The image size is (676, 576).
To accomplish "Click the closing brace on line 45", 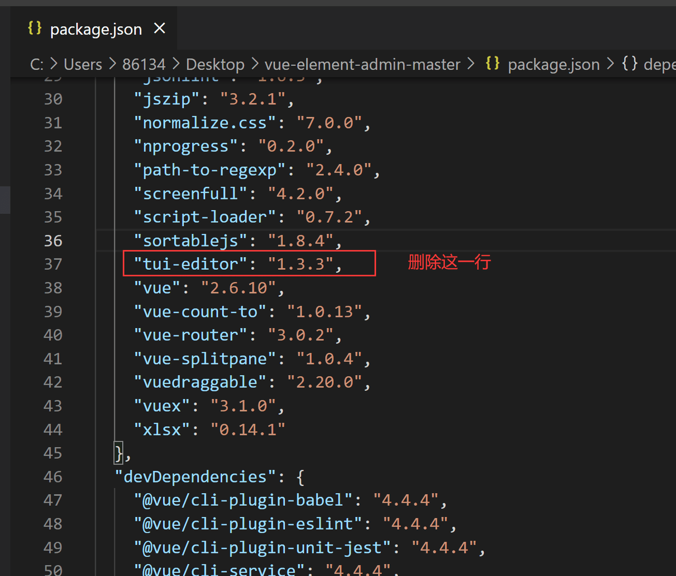I will [119, 453].
